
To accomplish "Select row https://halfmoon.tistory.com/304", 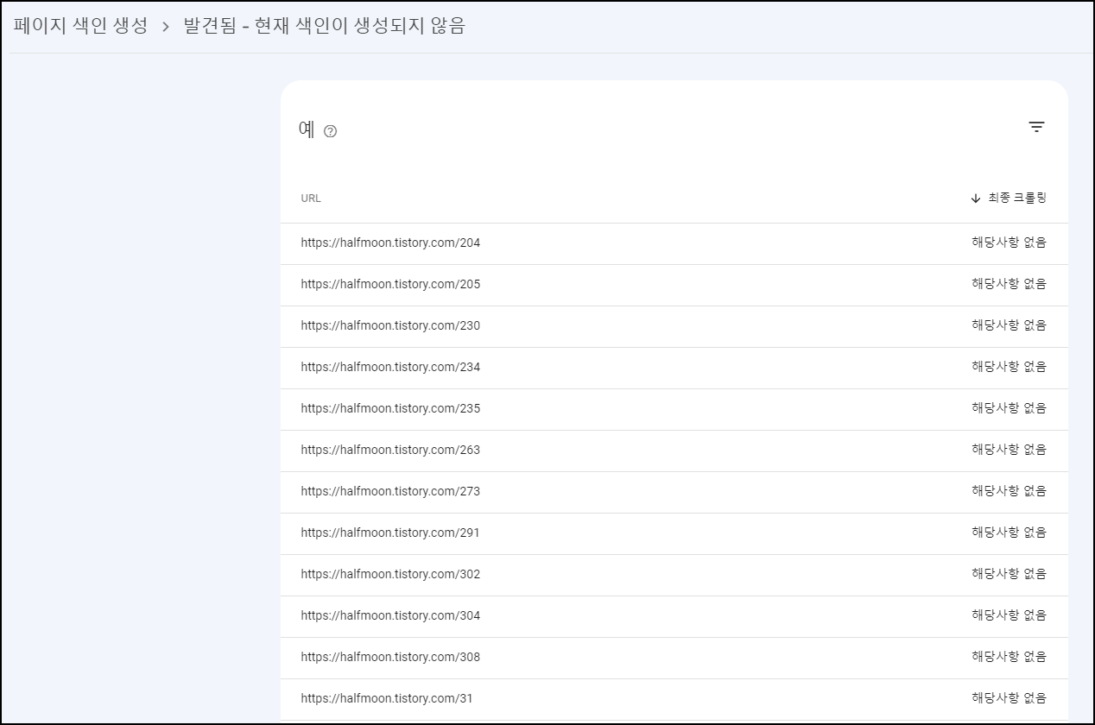I will click(674, 616).
